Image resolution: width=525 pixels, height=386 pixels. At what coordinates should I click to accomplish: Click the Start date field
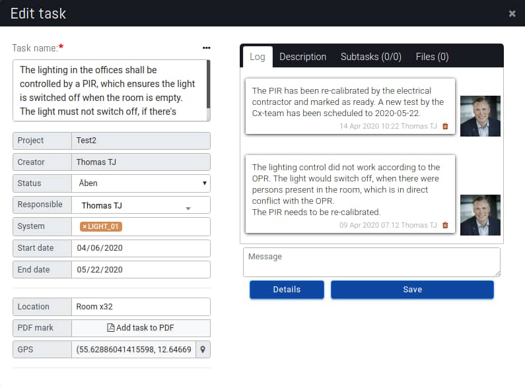click(x=141, y=248)
